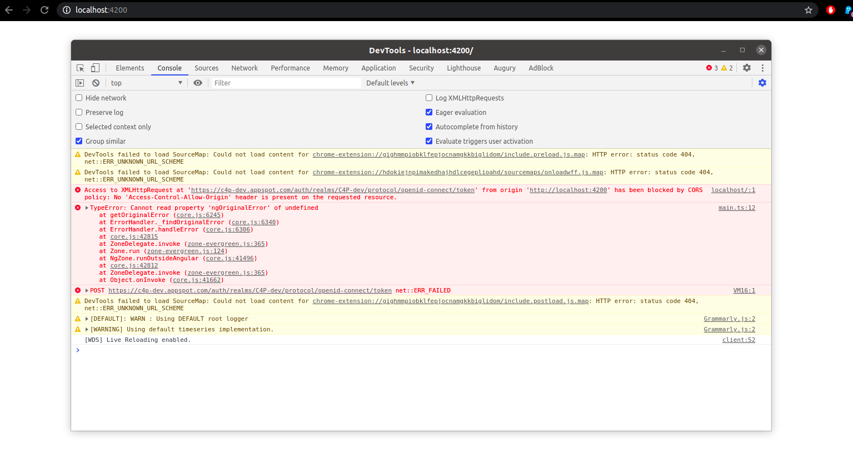
Task: Uncheck the Group similar checkbox
Action: (x=79, y=141)
